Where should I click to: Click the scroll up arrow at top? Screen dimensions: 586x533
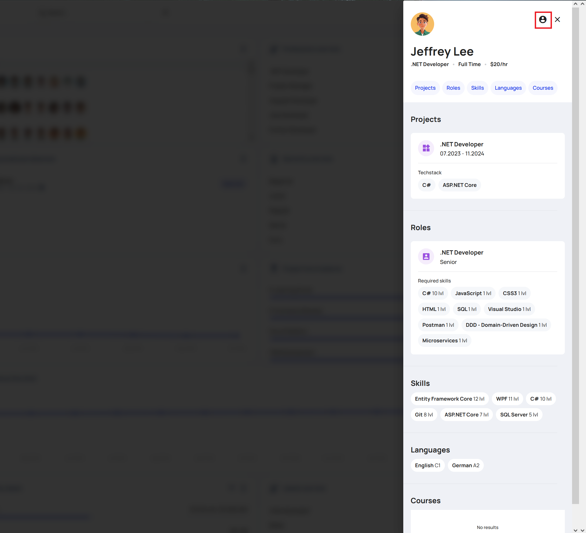(575, 4)
